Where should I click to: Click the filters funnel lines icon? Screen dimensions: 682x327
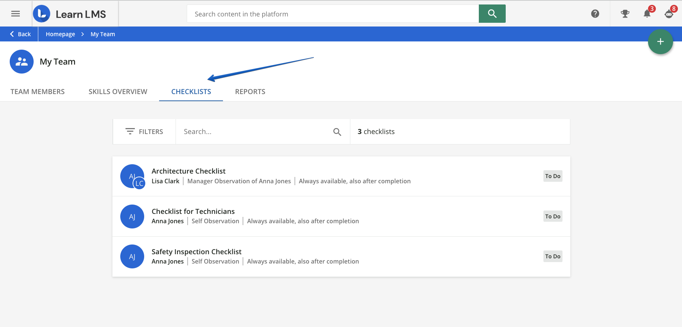tap(130, 131)
